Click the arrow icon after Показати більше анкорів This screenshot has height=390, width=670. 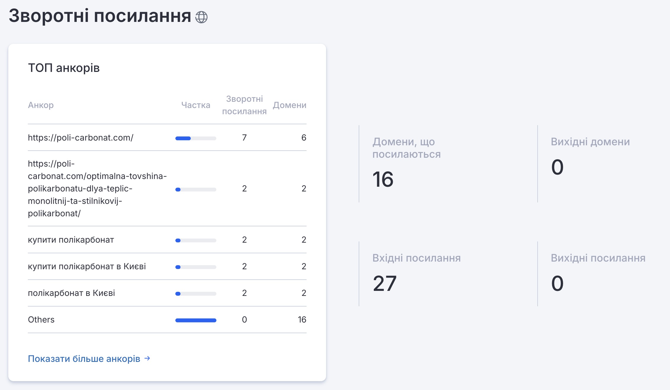147,358
